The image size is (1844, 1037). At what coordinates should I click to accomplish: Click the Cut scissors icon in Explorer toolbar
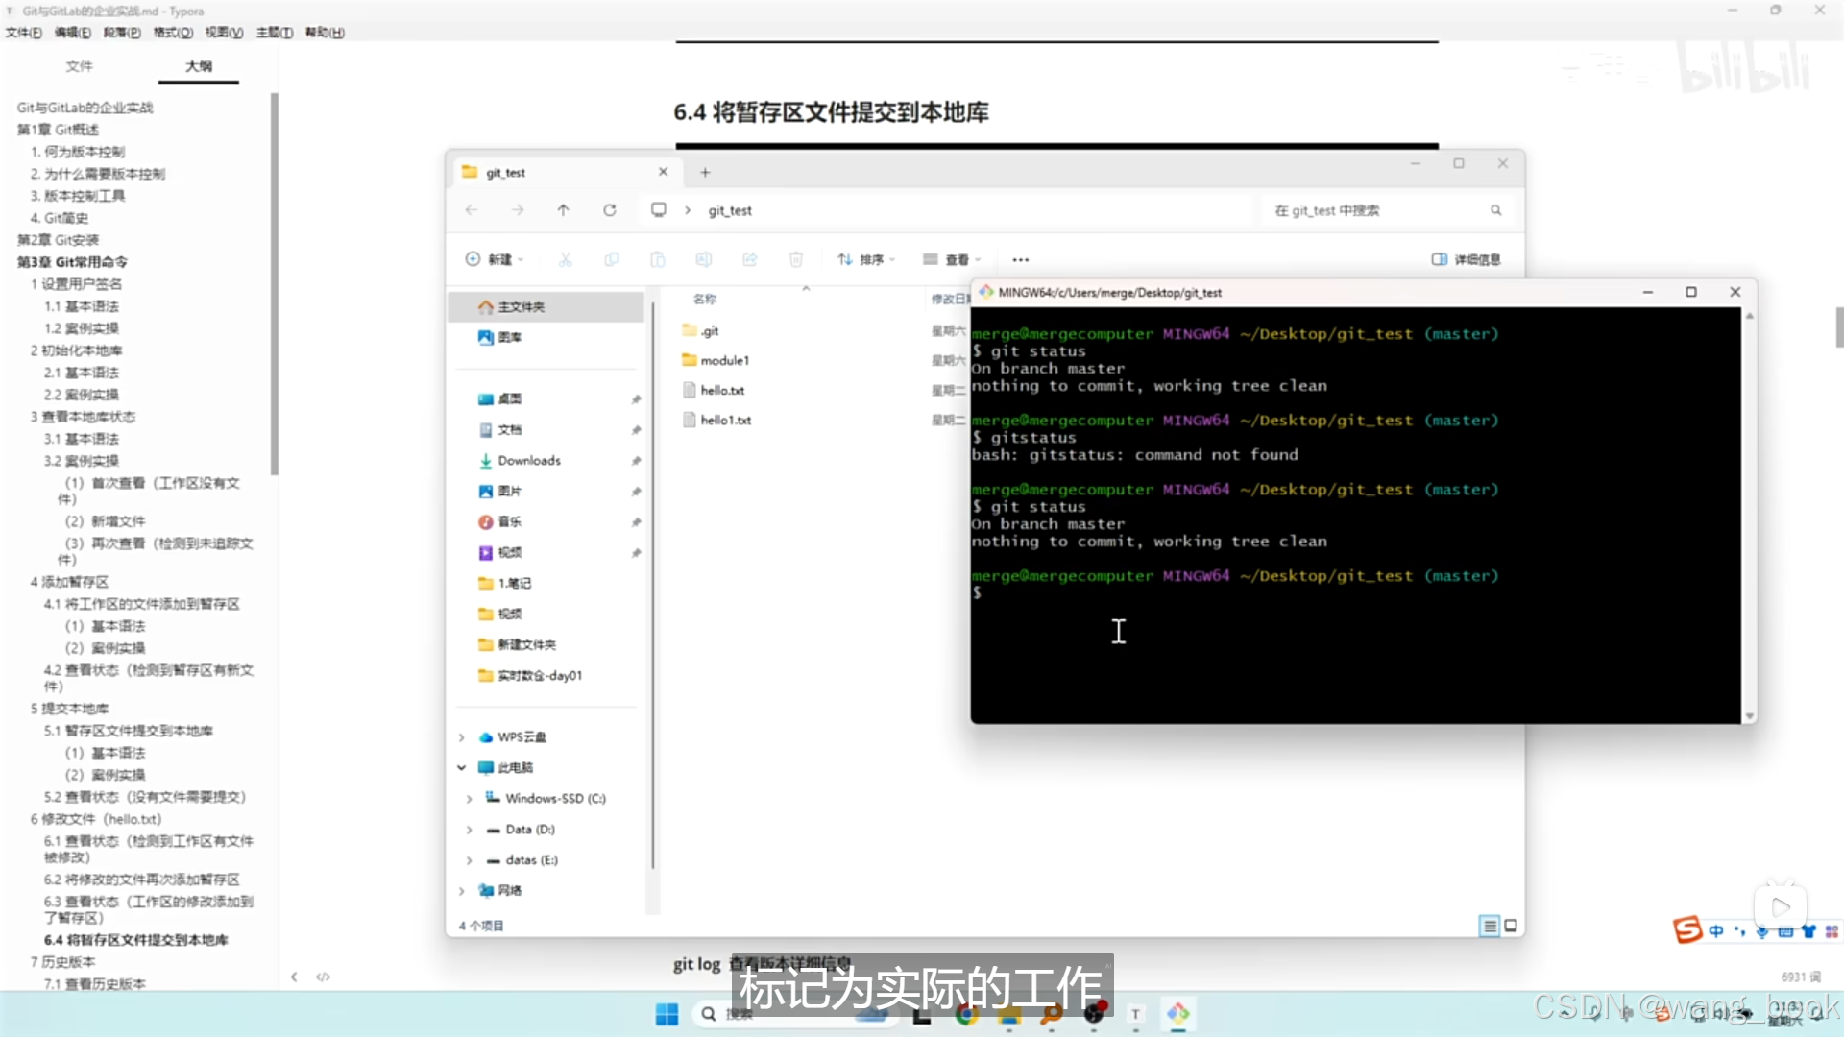point(566,259)
